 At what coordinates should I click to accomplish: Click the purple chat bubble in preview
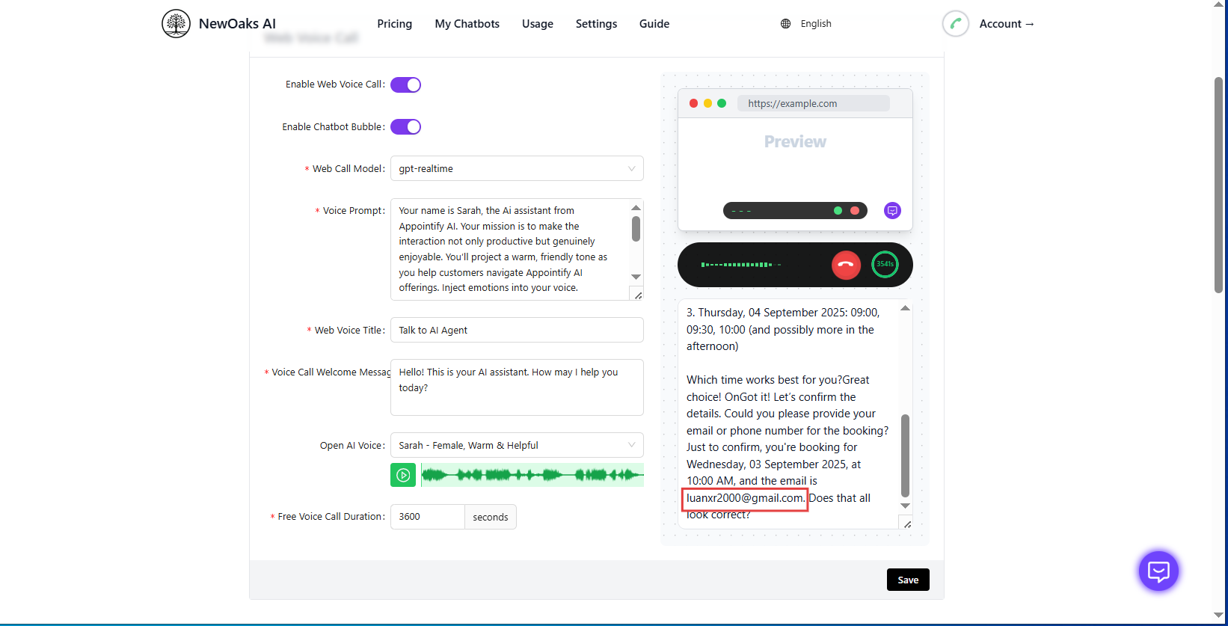click(891, 211)
